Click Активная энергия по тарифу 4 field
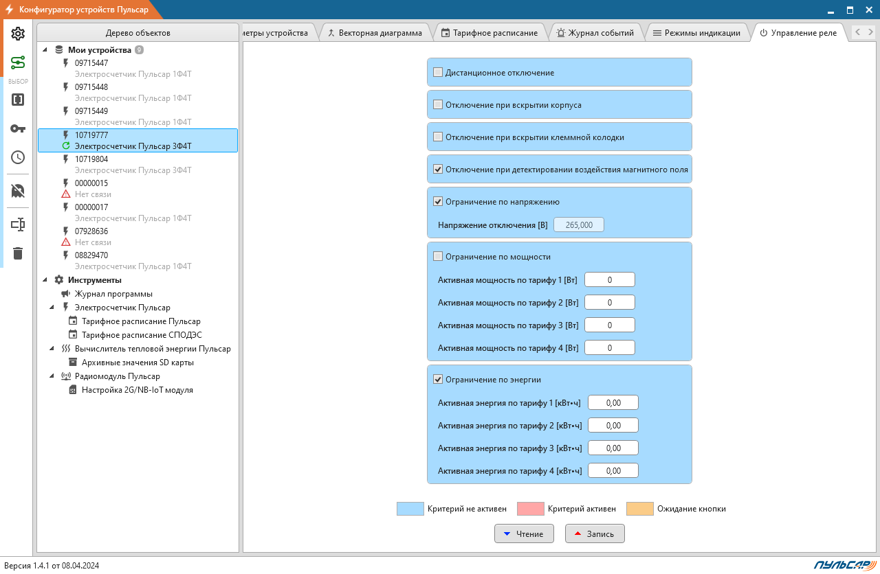This screenshot has height=574, width=880. click(613, 471)
